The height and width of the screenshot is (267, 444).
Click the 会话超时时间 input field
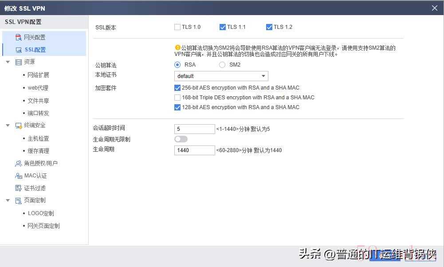pos(195,129)
